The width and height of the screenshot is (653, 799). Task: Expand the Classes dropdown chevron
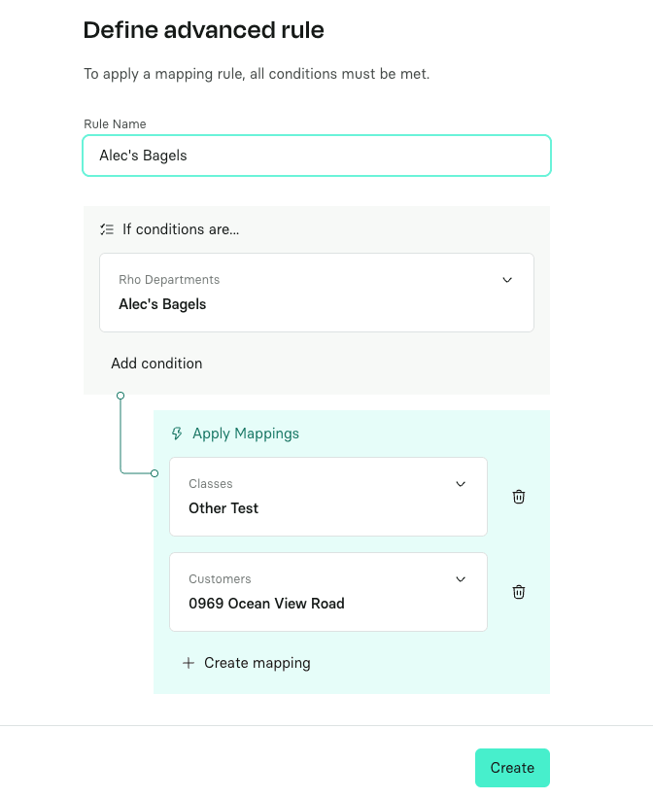click(x=461, y=484)
